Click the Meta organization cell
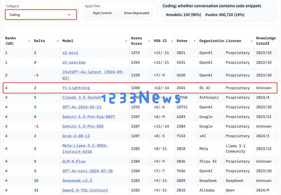The height and width of the screenshot is (195, 281). [204, 149]
